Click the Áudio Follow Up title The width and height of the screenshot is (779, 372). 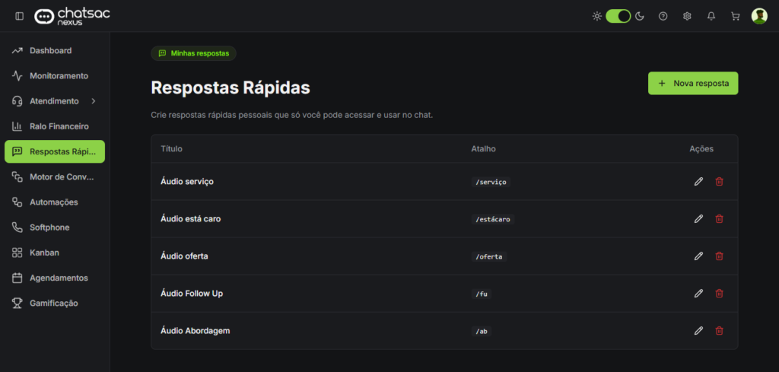pos(192,294)
